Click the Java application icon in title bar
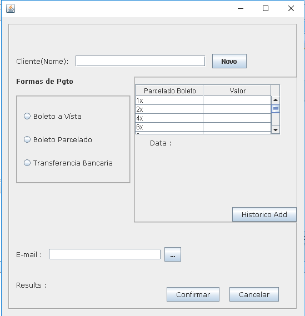 [11, 8]
